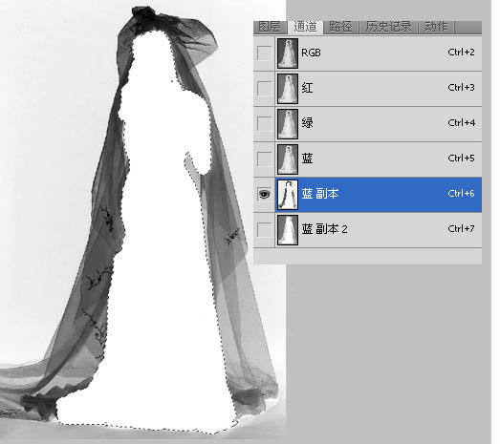Click the 红 channel thumbnail
This screenshot has width=500, height=444.
coord(288,89)
